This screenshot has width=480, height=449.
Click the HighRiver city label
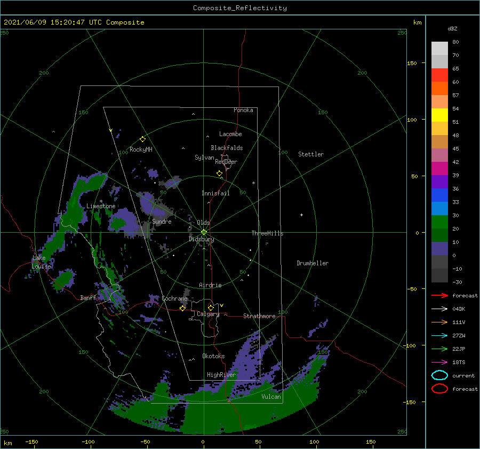tap(221, 375)
